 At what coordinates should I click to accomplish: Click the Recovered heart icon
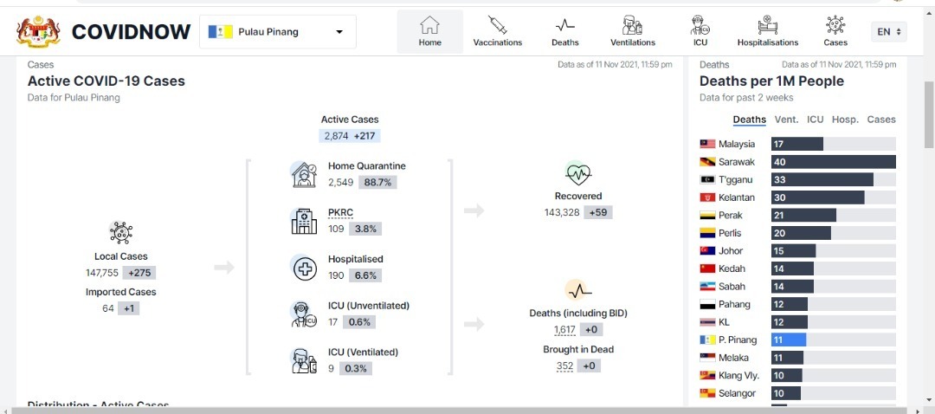point(577,173)
